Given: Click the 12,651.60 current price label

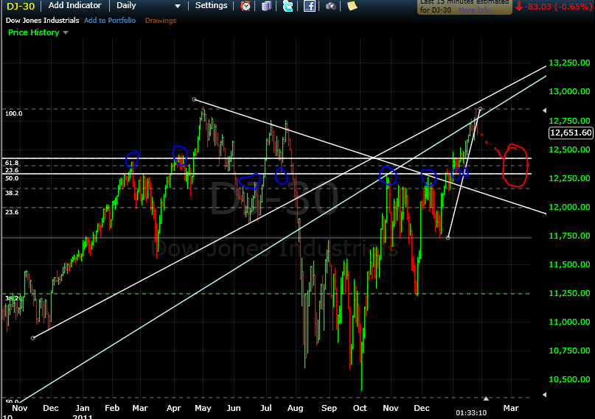Looking at the screenshot, I should pos(571,133).
